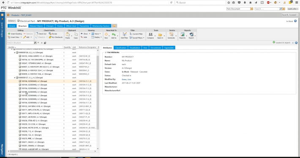Click the Export icon
The width and height of the screenshot is (300, 158).
(x=191, y=35)
